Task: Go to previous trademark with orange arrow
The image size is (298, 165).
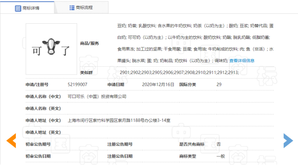Action: (11, 141)
